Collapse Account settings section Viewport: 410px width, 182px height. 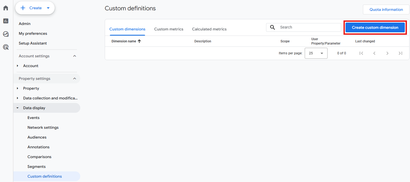point(75,56)
